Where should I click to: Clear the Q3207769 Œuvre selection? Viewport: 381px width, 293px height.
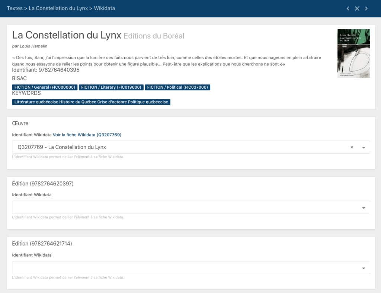352,147
